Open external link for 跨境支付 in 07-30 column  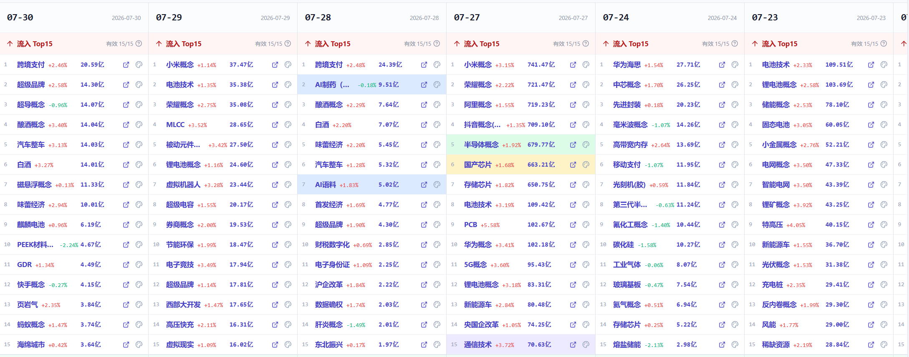tap(126, 65)
